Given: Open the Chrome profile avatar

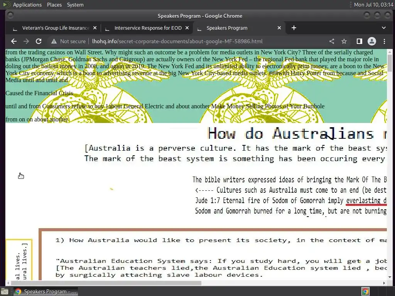Looking at the screenshot, I should click(x=372, y=41).
